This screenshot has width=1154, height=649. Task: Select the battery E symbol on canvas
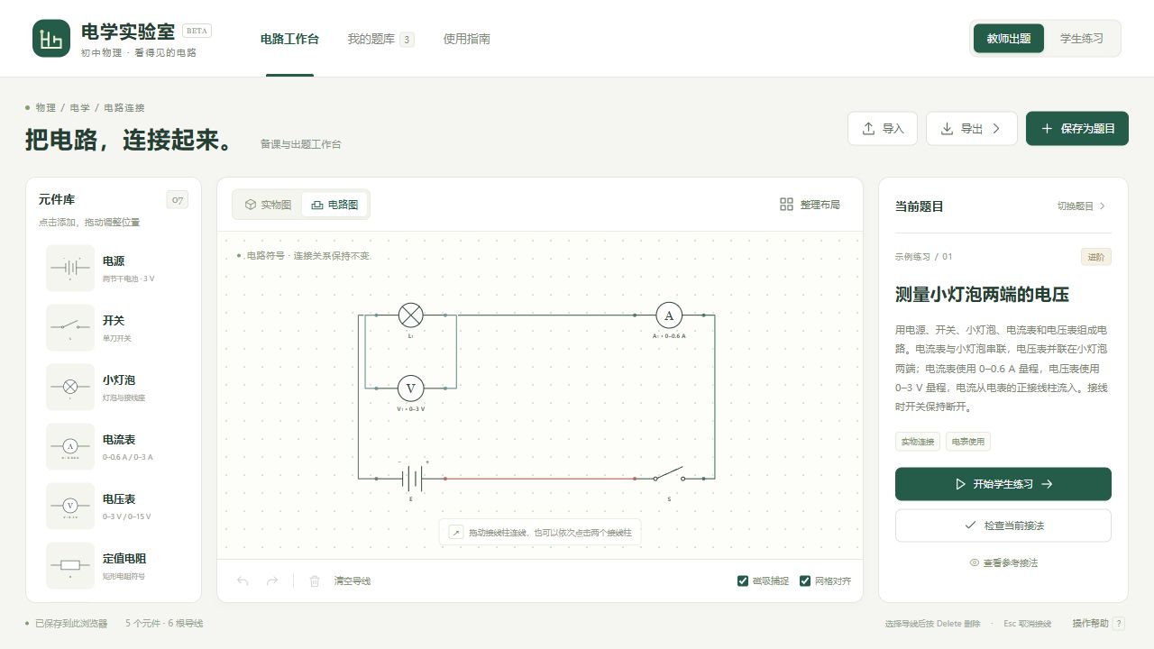point(411,478)
